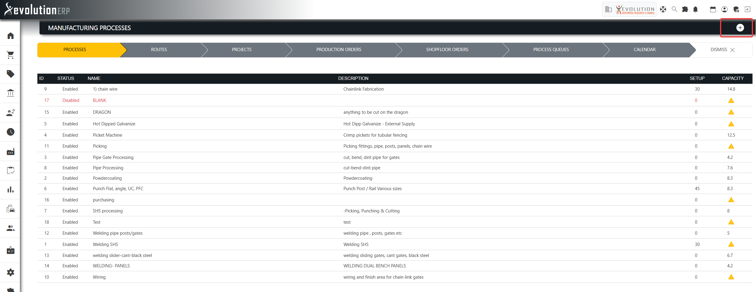The height and width of the screenshot is (292, 756).
Task: Open the company grid building icon
Action: click(x=608, y=10)
